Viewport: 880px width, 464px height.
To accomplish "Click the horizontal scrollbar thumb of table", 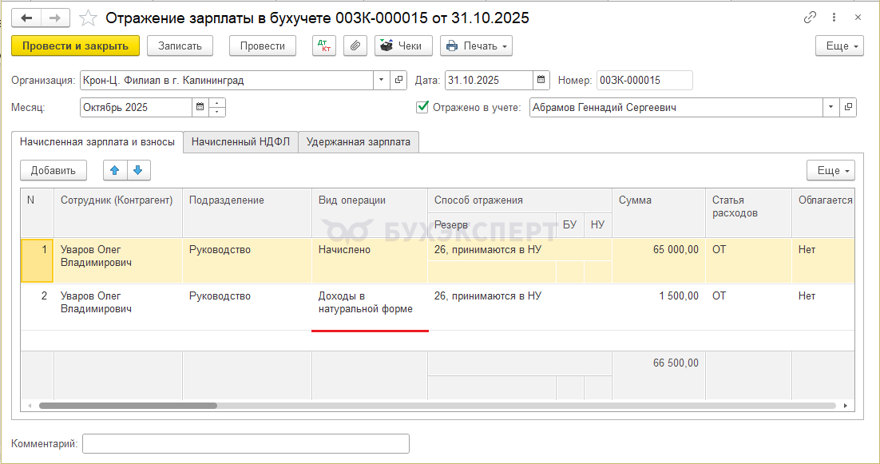I will pyautogui.click(x=128, y=406).
